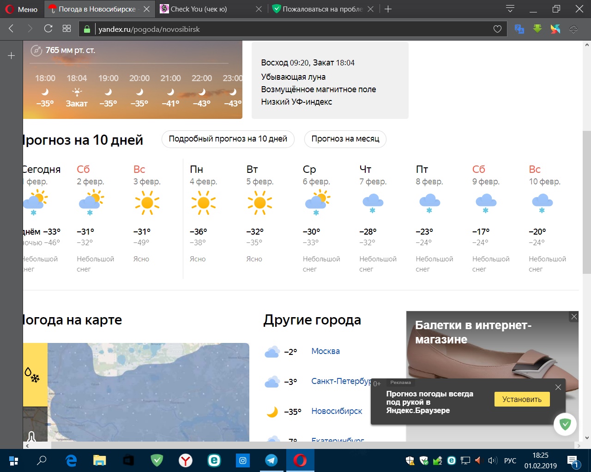Open the colorful pinwheel extension icon
Image resolution: width=591 pixels, height=472 pixels.
coord(555,29)
